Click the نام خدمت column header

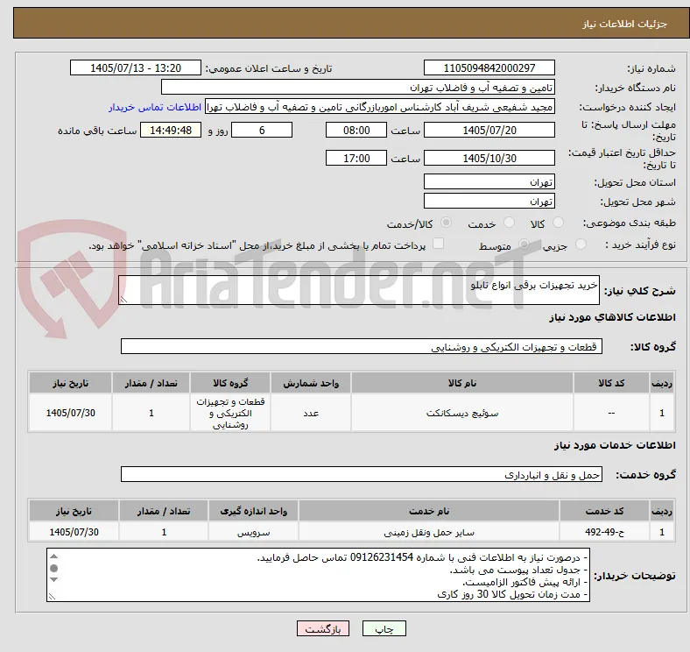(429, 511)
